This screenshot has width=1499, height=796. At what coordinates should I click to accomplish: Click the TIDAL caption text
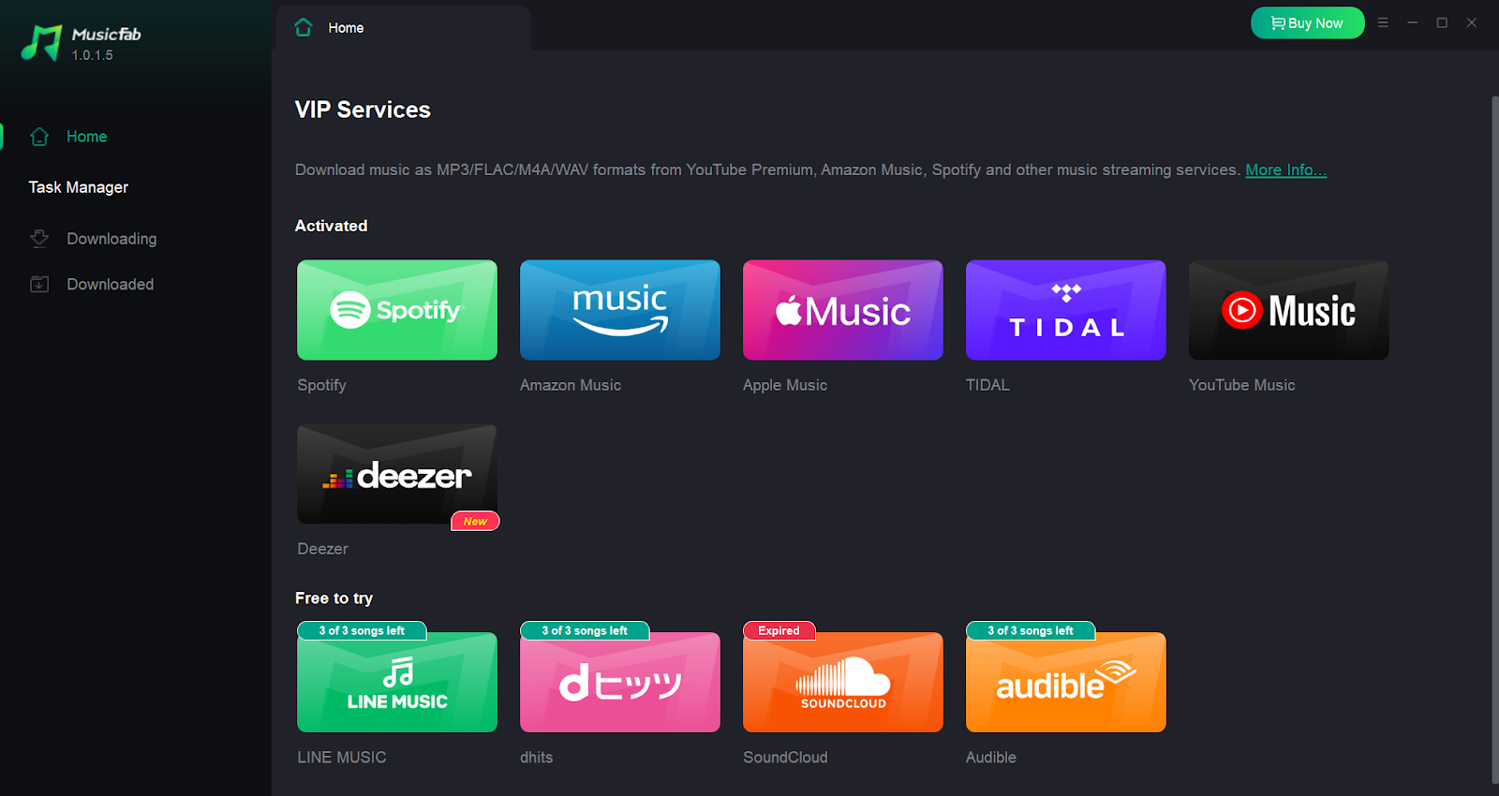point(987,385)
